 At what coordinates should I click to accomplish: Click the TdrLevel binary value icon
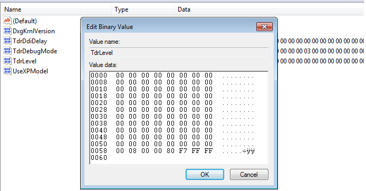(x=7, y=61)
